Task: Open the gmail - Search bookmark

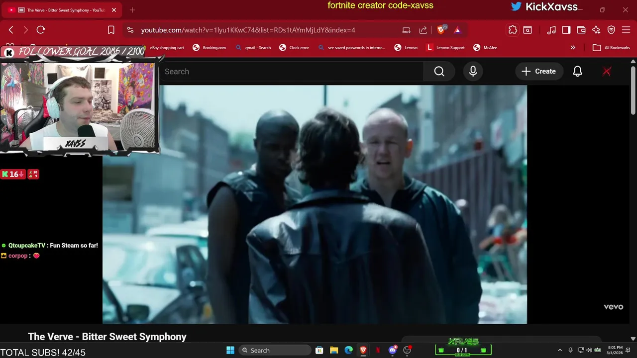Action: tap(253, 48)
